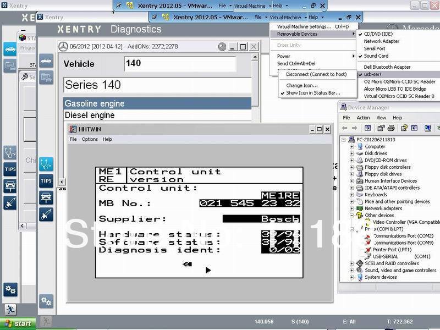Viewport: 440px width, 330px height.
Task: Click the syringe icon in front Xentry sidebar
Action: click(46, 215)
